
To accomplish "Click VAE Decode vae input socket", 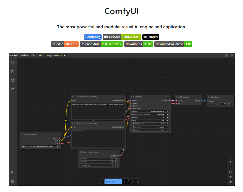I will 176,104.
